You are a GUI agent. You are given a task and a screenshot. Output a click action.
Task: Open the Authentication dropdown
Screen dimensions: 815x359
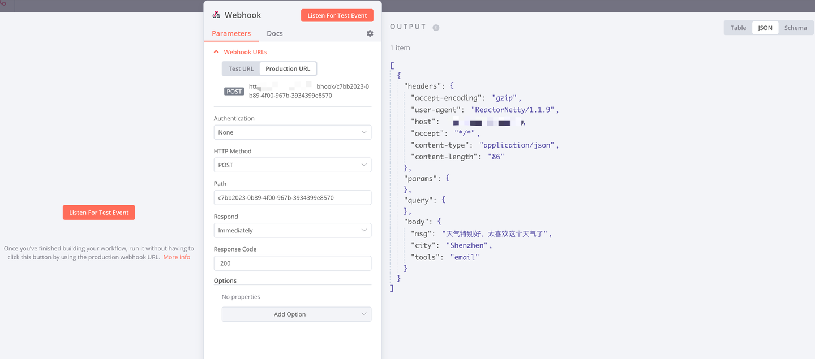(293, 132)
